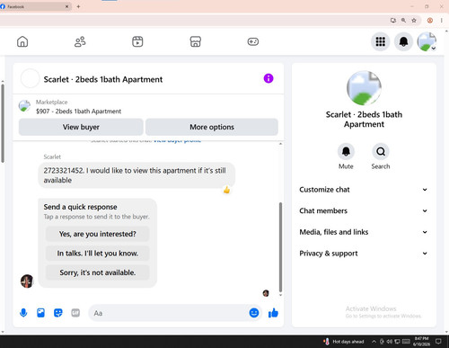Viewport: 449px width, 348px height.
Task: Click the volume speaker tray icon
Action: coord(390,342)
